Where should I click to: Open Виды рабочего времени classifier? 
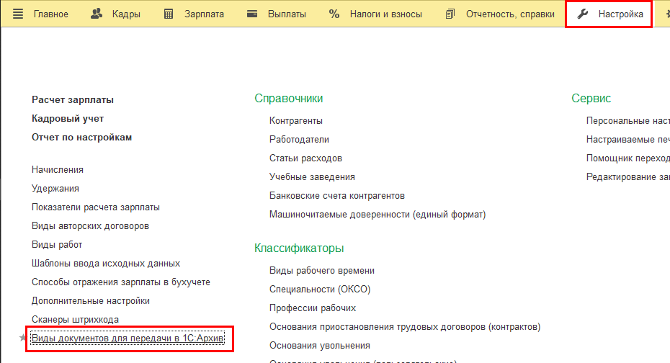[321, 271]
